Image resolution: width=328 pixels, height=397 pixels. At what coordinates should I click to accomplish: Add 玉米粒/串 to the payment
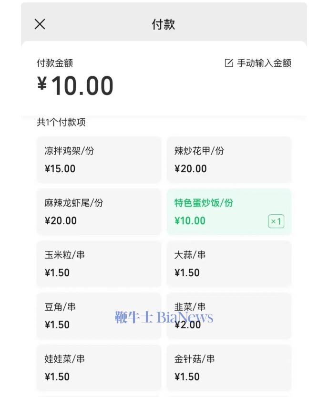point(99,263)
